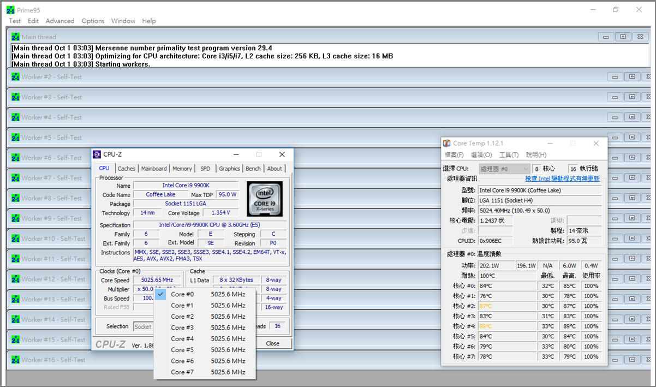
Task: Switch to the Mainboard tab in CPU-Z
Action: click(154, 169)
